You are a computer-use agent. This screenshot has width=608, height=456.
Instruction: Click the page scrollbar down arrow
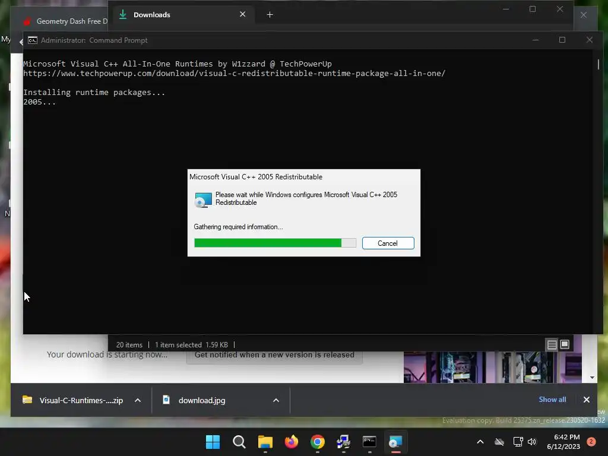(592, 378)
